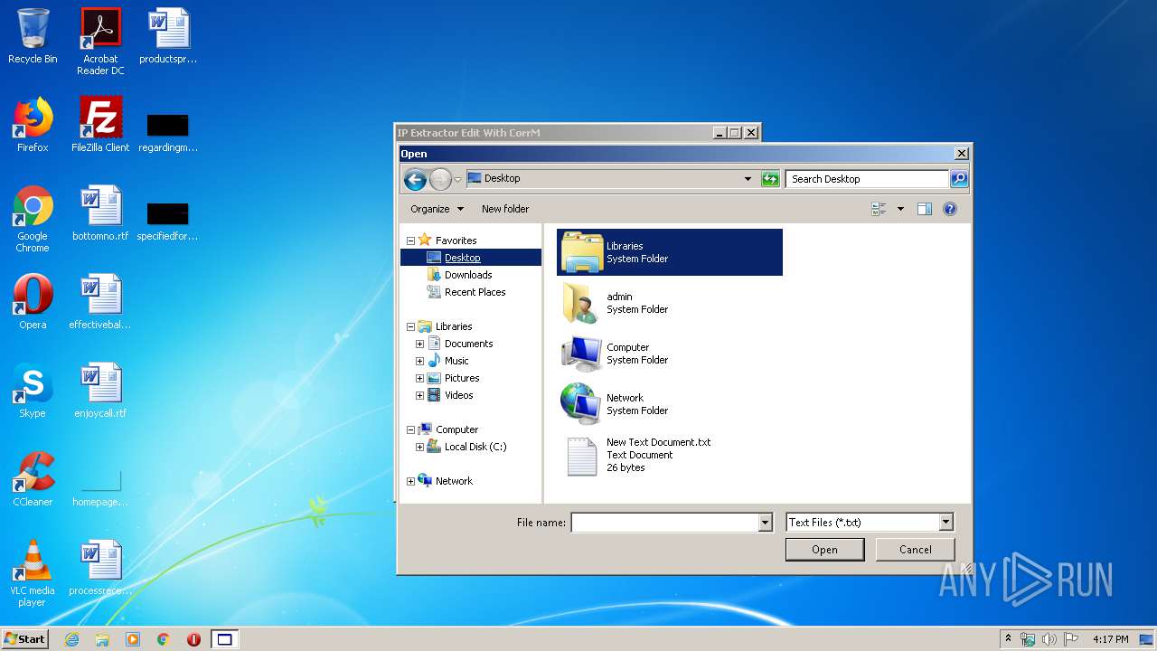Screen dimensions: 1157x651
Task: Click the Help question mark icon
Action: point(950,209)
